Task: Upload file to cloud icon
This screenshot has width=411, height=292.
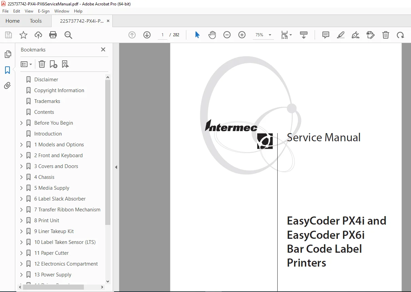Action: pyautogui.click(x=38, y=35)
